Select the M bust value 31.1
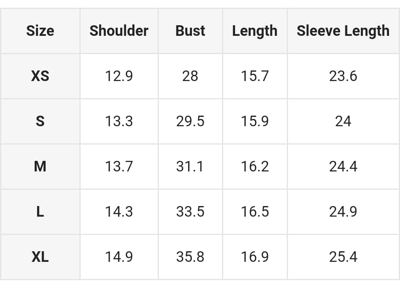 click(190, 167)
